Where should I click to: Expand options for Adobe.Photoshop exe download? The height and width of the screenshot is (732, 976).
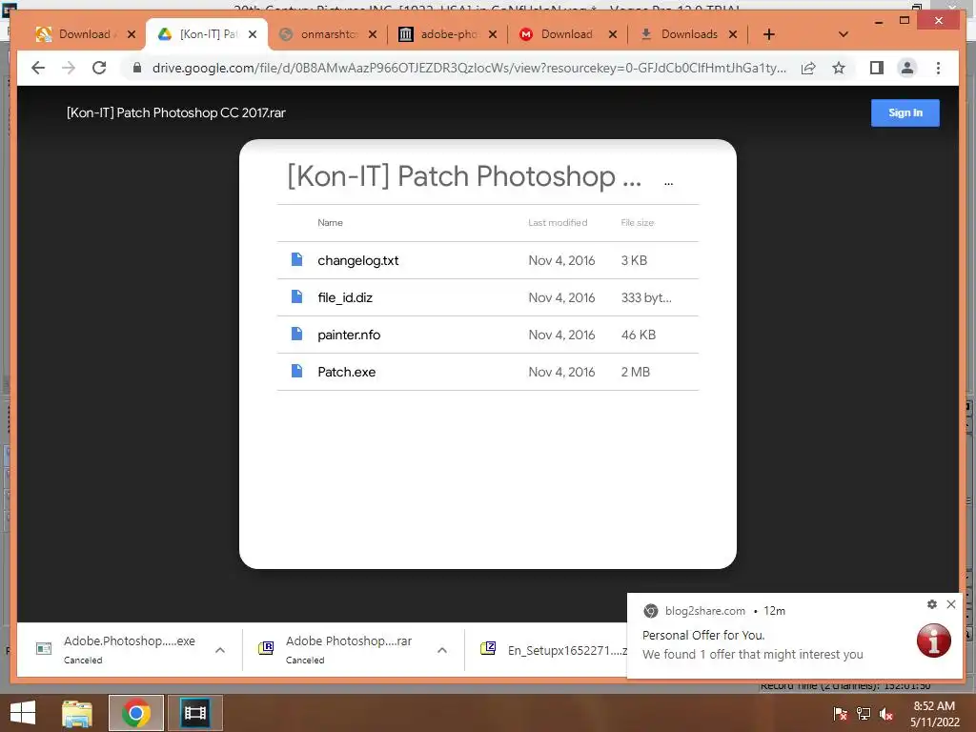(x=220, y=650)
